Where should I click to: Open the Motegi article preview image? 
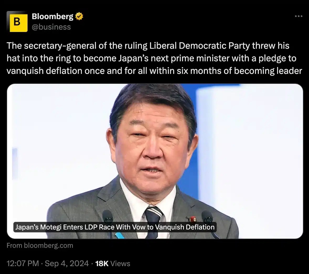click(155, 161)
